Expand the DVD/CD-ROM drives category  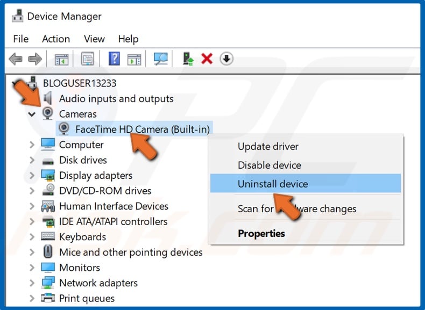click(x=32, y=191)
